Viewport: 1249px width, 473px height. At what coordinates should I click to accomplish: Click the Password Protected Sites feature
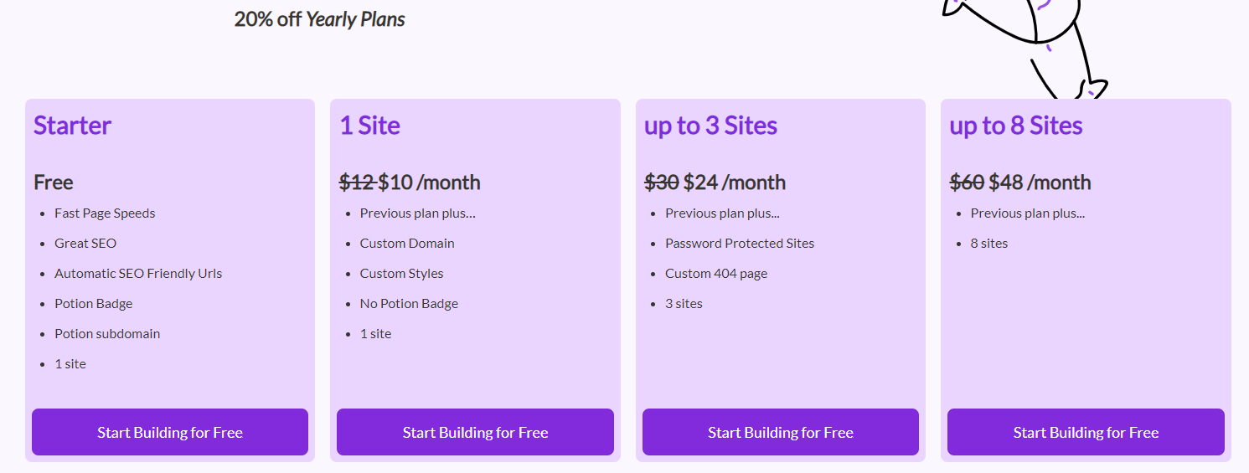[x=740, y=244]
